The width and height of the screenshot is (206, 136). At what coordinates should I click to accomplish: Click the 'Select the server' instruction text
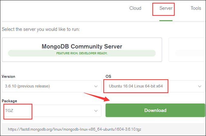[41, 30]
